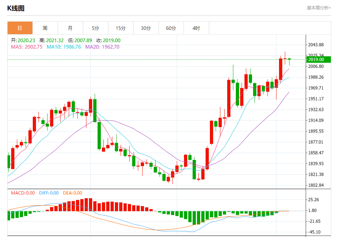Select the 日 daily chart tab

coord(20,28)
